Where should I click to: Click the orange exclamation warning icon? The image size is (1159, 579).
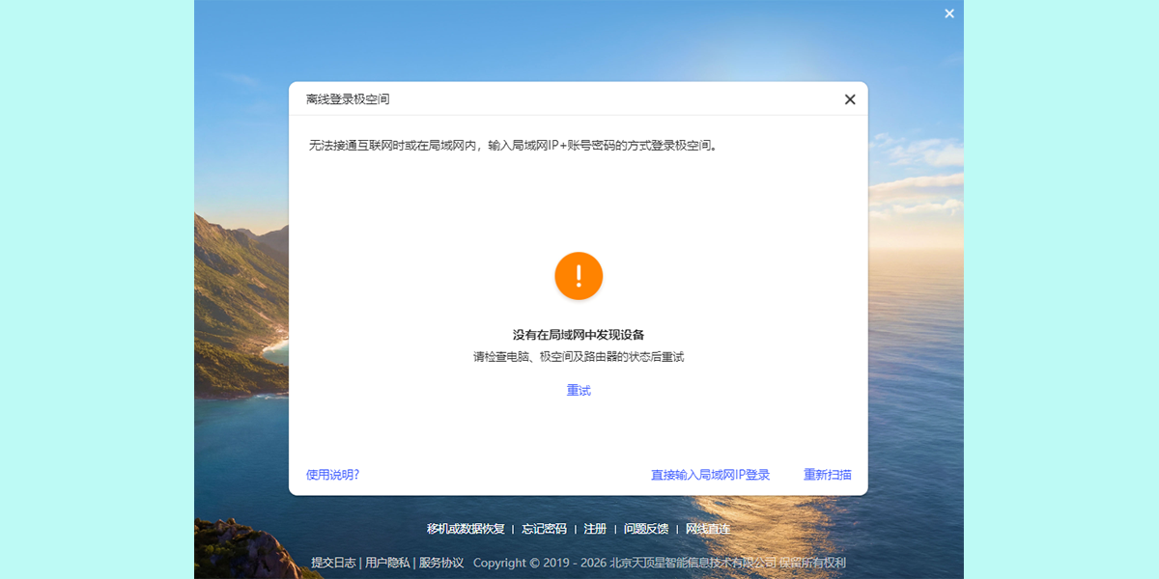(579, 276)
